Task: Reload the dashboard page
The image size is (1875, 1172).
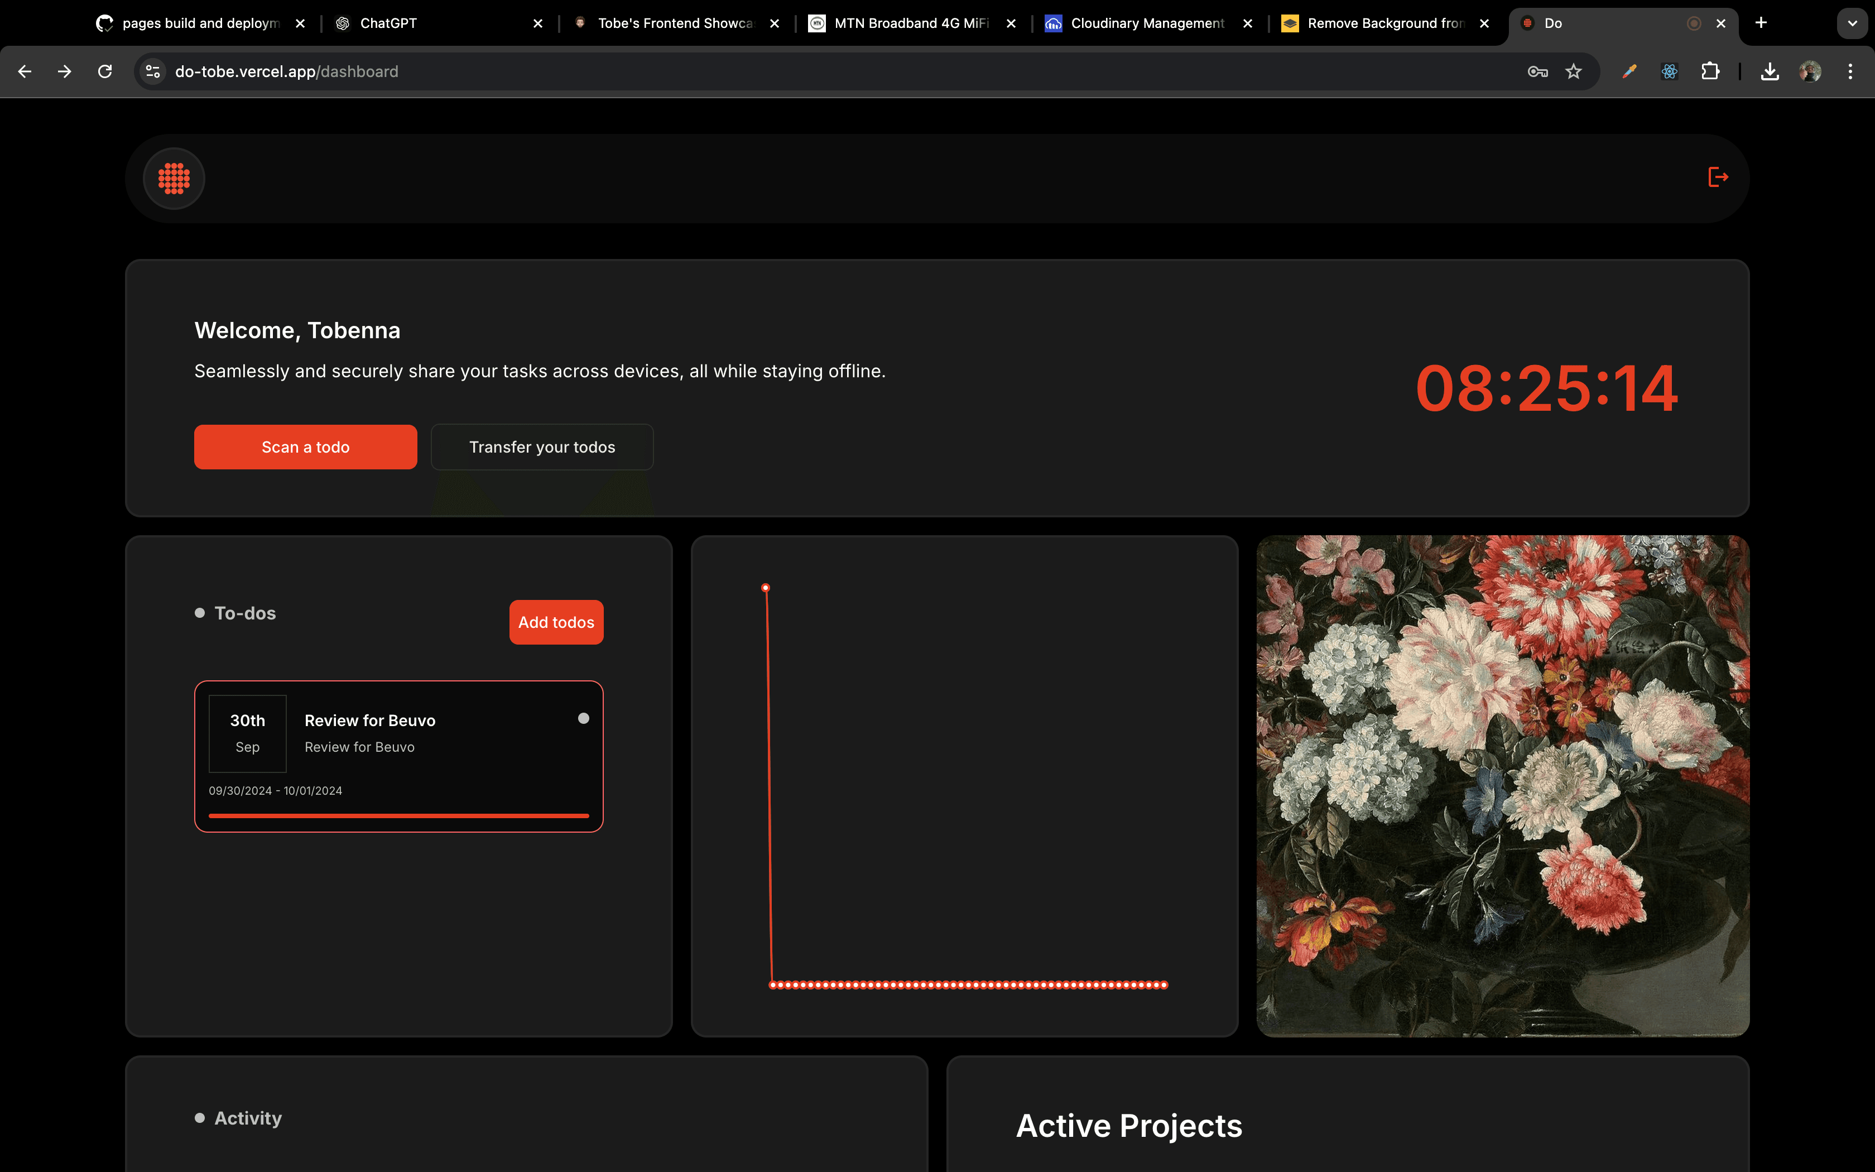Action: point(105,71)
